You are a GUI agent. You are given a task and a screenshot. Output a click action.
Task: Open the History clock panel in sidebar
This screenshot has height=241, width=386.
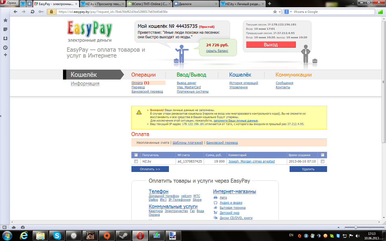(5, 47)
